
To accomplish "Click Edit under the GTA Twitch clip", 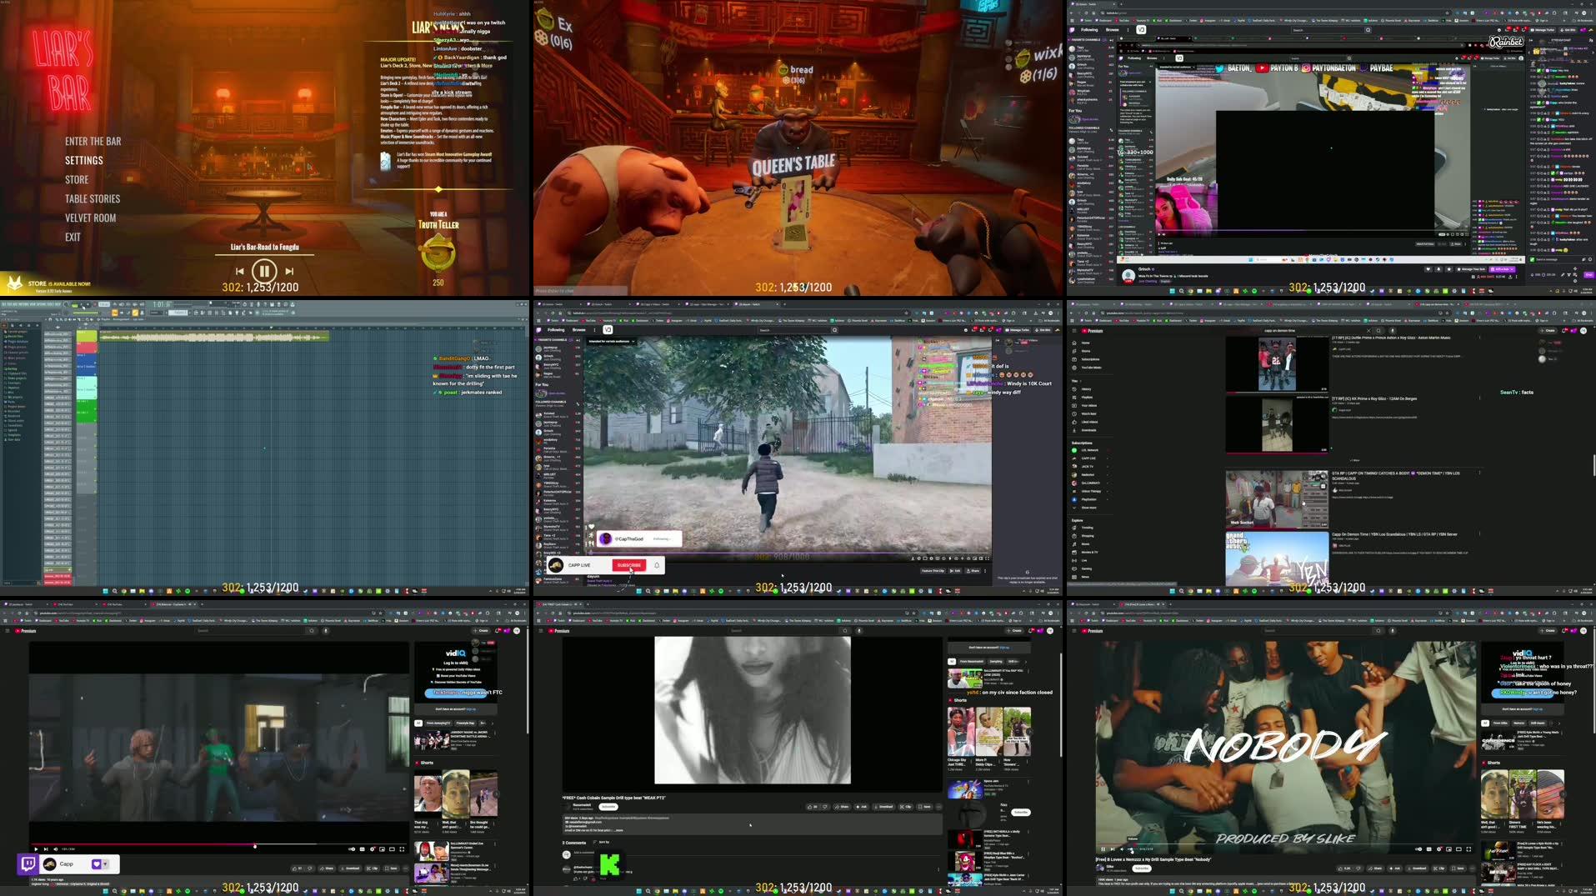I will pos(955,571).
